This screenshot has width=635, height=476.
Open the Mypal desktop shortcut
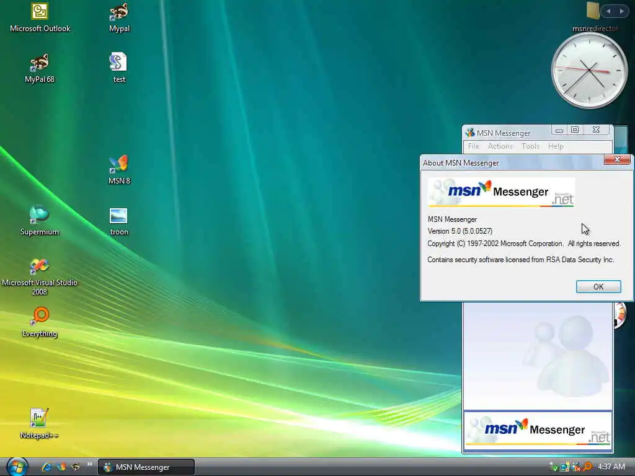[119, 17]
